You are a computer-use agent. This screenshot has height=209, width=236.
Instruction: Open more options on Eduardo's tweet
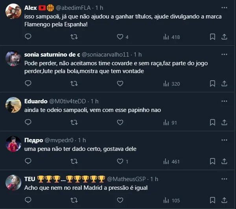[x=224, y=101]
